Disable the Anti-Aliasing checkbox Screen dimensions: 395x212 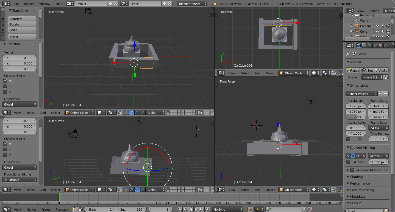click(x=352, y=148)
